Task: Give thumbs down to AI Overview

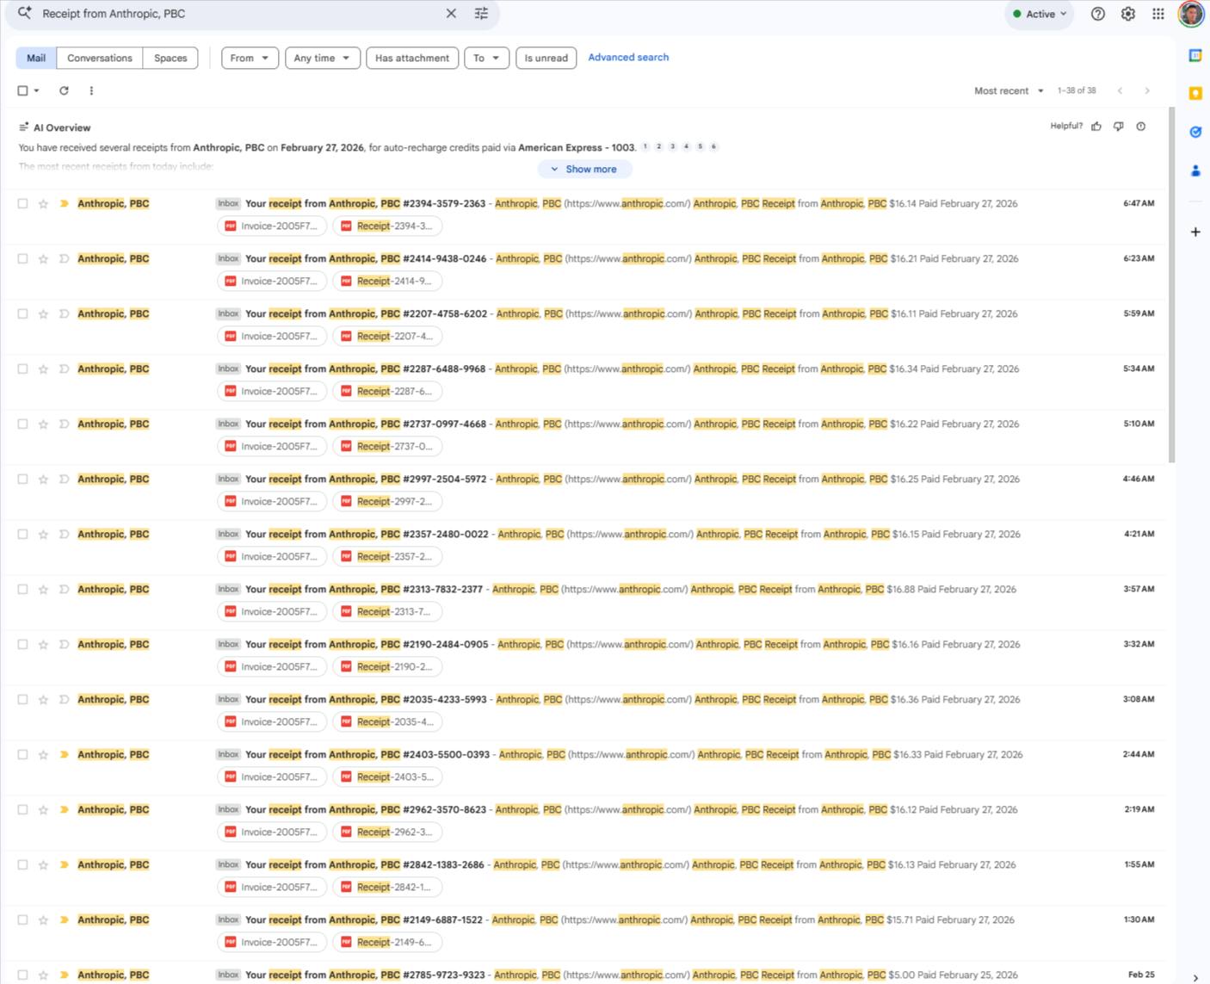Action: pyautogui.click(x=1119, y=127)
